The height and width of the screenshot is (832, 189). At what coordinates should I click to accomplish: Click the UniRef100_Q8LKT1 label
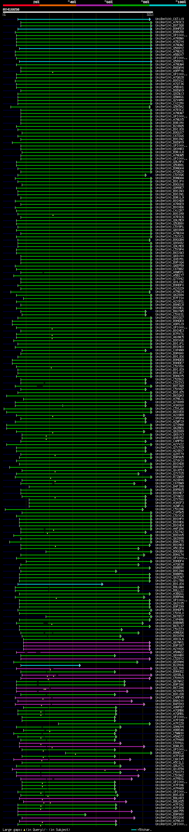[x=170, y=766]
